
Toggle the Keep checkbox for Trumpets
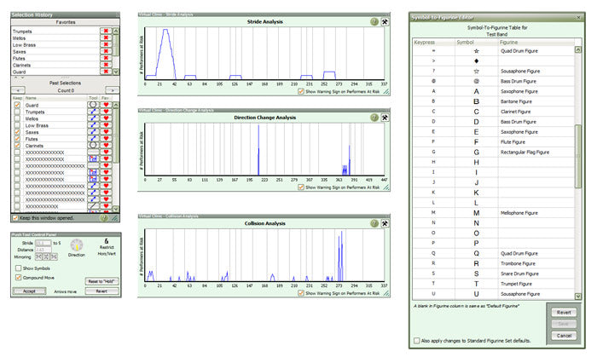[x=18, y=112]
